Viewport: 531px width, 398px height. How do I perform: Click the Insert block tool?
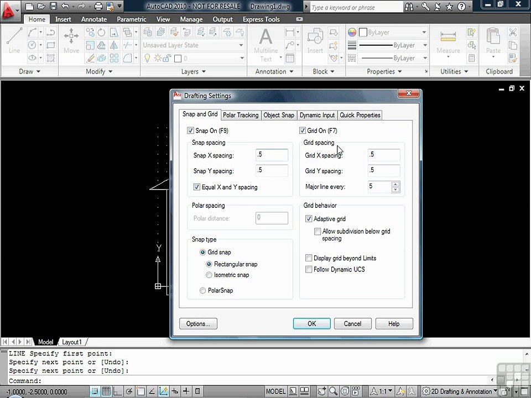(315, 41)
